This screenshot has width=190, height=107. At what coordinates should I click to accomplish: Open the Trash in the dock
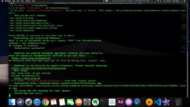[x=178, y=102]
